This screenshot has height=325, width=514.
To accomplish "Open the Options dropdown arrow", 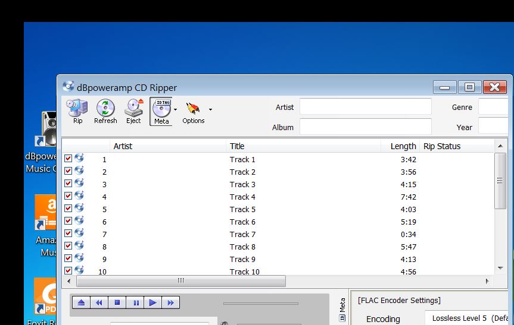I will coord(210,110).
